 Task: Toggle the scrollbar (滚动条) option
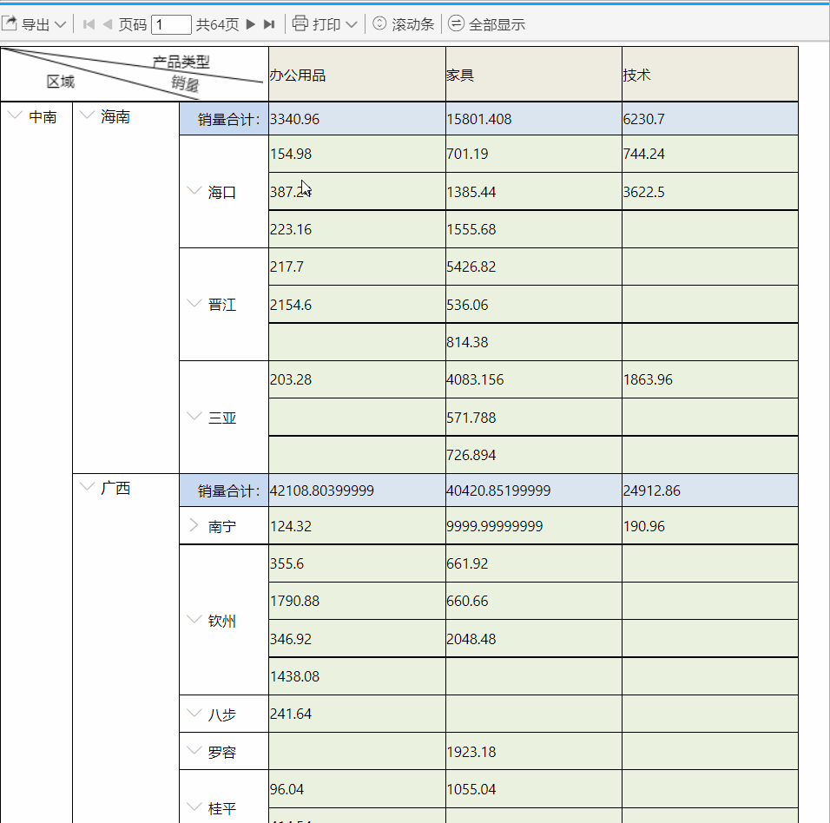tap(404, 24)
